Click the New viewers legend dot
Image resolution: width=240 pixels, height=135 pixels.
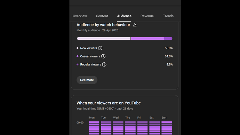click(x=78, y=48)
